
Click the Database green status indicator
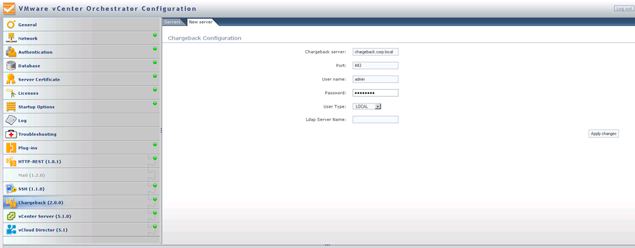click(x=154, y=63)
